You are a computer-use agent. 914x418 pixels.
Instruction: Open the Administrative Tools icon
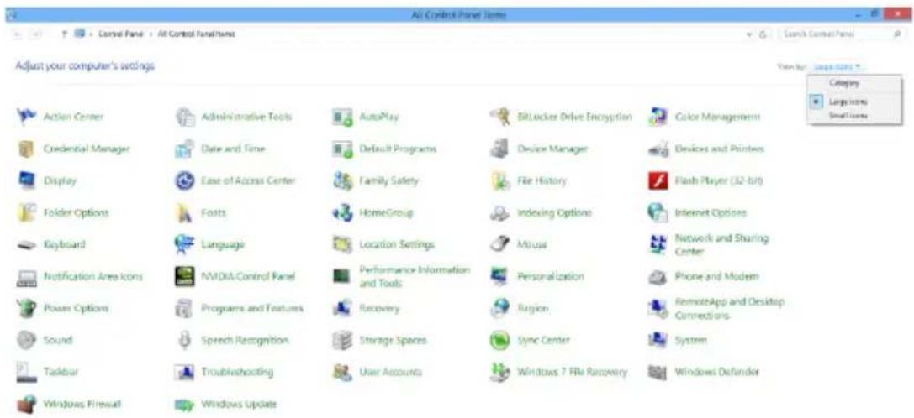(x=184, y=117)
